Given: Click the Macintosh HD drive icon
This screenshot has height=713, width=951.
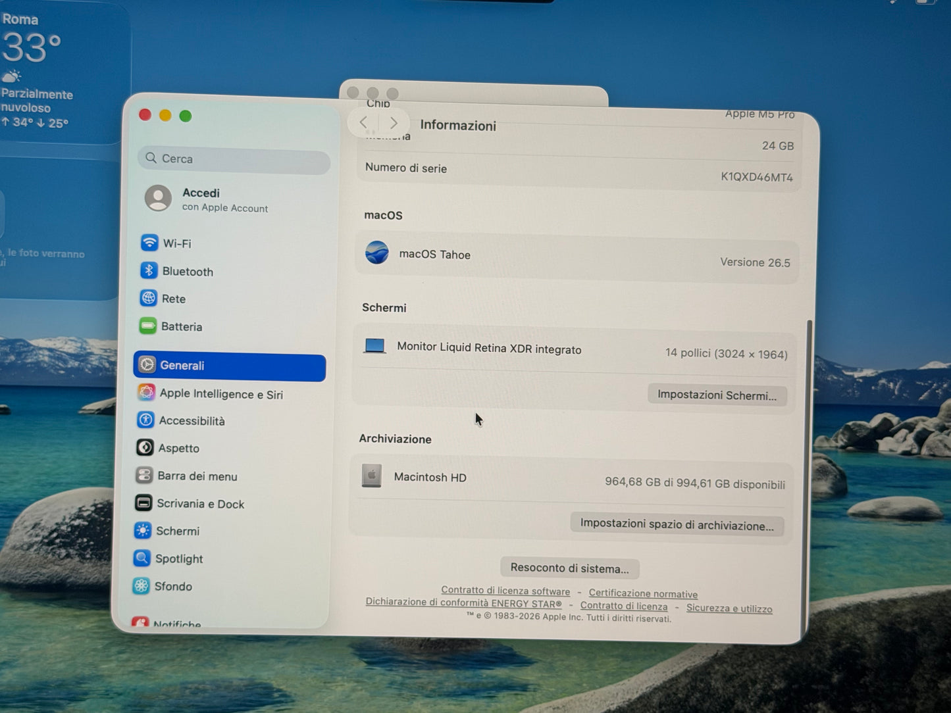Looking at the screenshot, I should 371,476.
